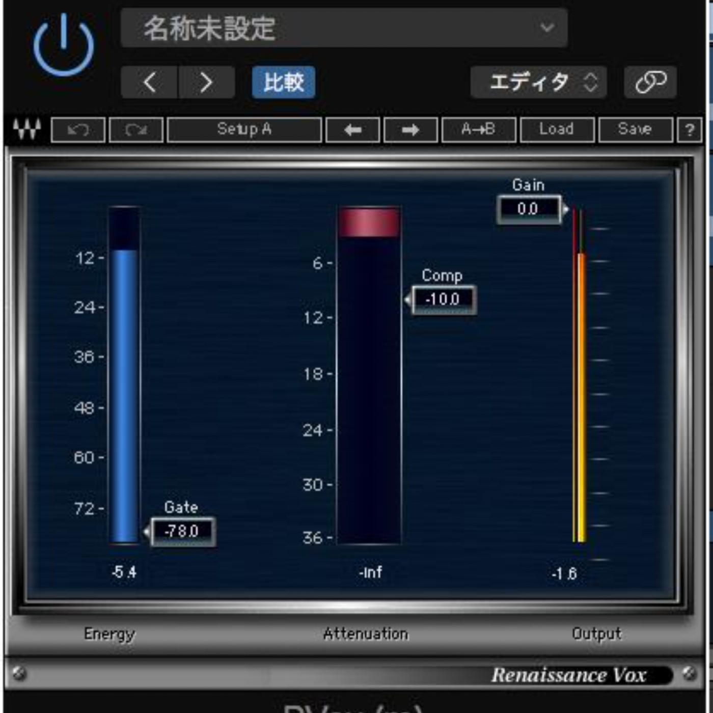Click the Load button
Image resolution: width=713 pixels, height=713 pixels.
[557, 130]
